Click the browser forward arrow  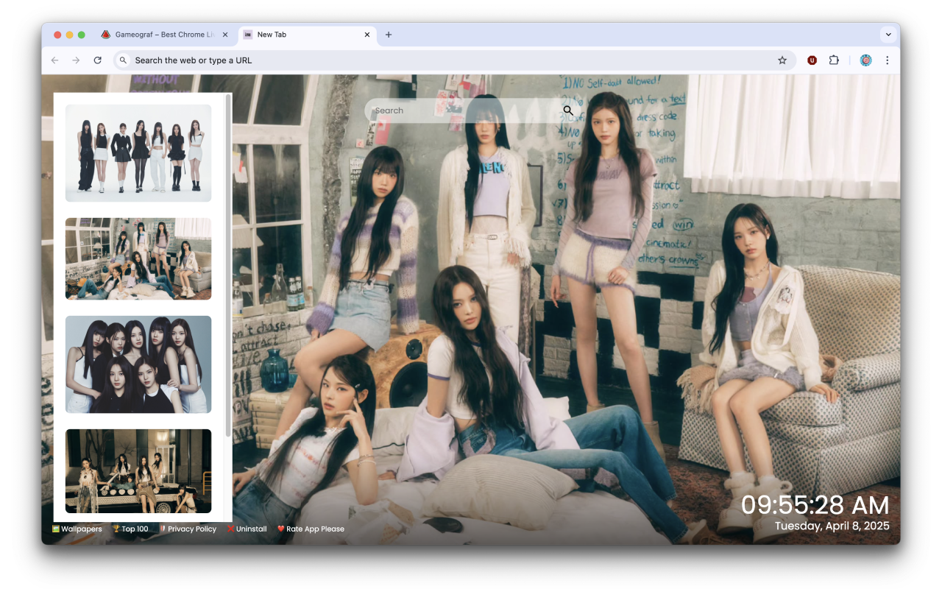point(76,60)
